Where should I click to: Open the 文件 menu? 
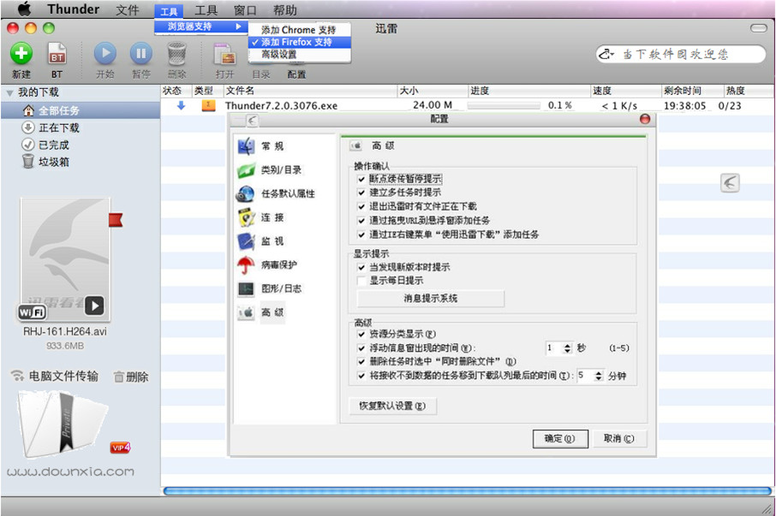click(127, 10)
